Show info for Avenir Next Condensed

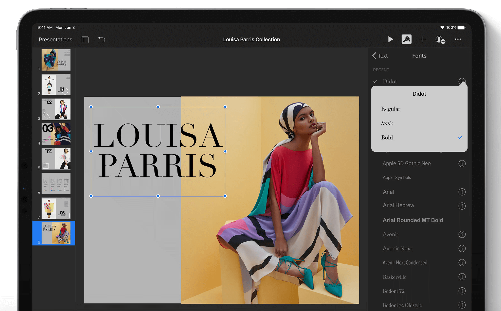click(x=462, y=262)
